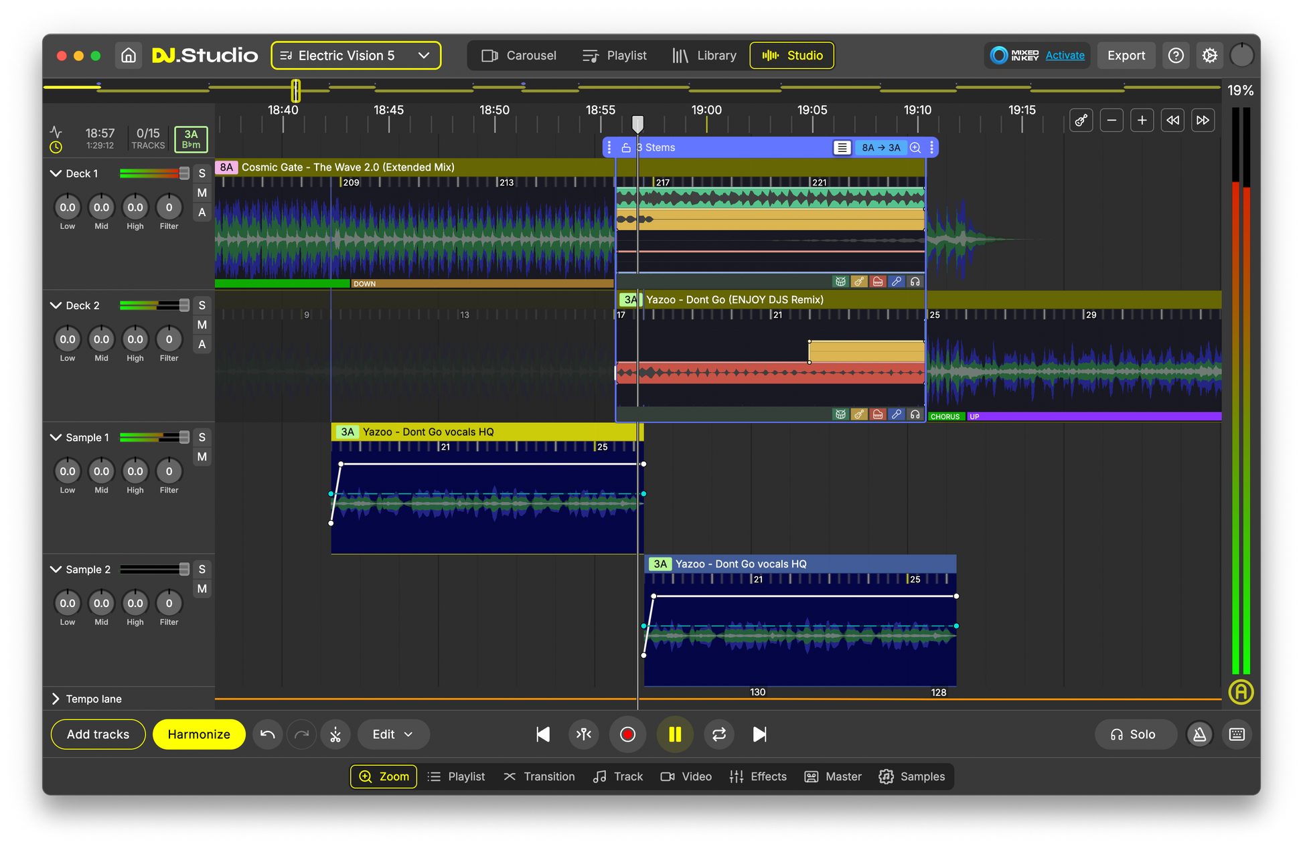
Task: Toggle the vocals stem microphone icon on Yazoo clip
Action: pos(897,414)
